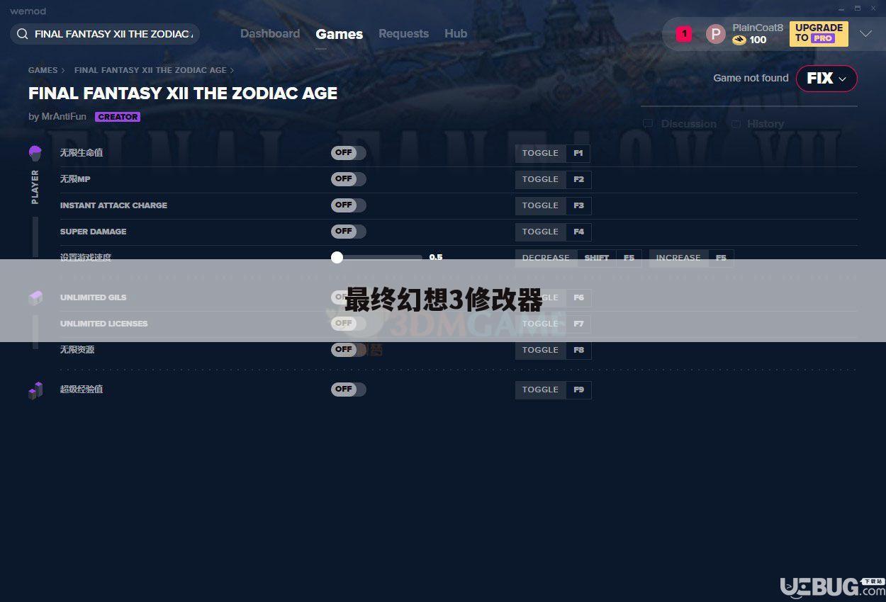Open GAMES breadcrumb link
This screenshot has width=886, height=602.
point(43,70)
